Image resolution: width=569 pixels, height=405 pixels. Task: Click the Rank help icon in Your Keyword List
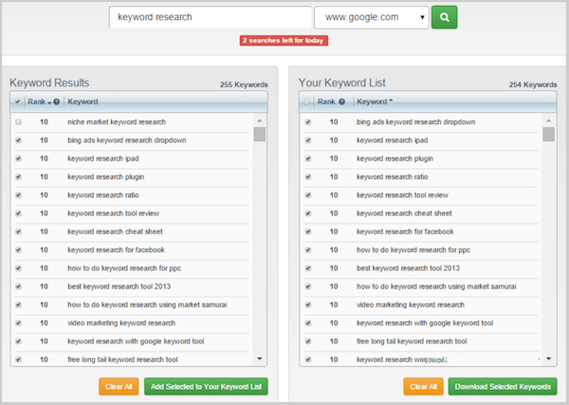pyautogui.click(x=341, y=102)
